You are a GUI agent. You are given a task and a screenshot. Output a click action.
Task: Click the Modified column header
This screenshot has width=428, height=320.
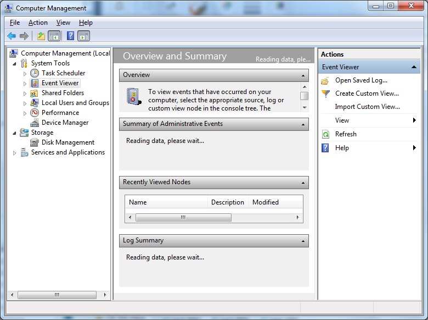275,202
